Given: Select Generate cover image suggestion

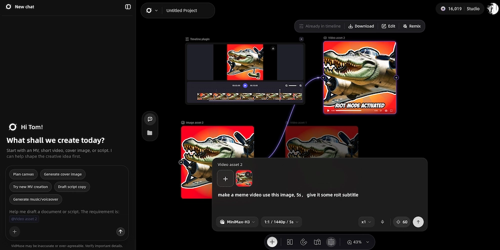Looking at the screenshot, I should click(63, 174).
